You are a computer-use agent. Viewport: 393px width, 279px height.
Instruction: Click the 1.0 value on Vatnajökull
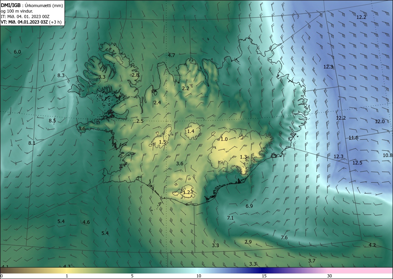tap(224, 139)
